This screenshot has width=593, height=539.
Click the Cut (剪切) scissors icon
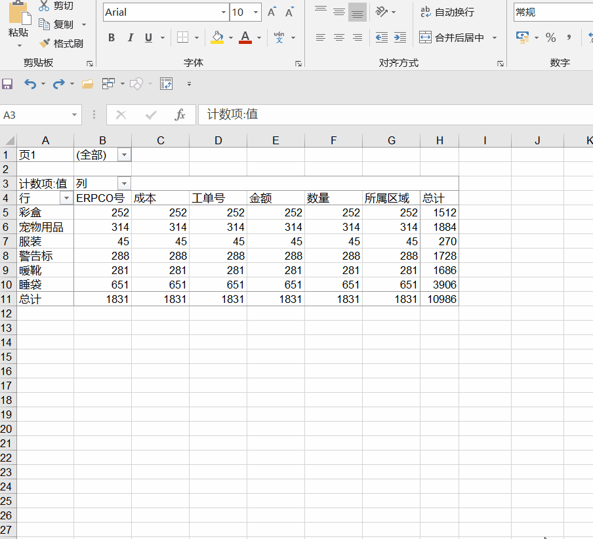[x=44, y=6]
